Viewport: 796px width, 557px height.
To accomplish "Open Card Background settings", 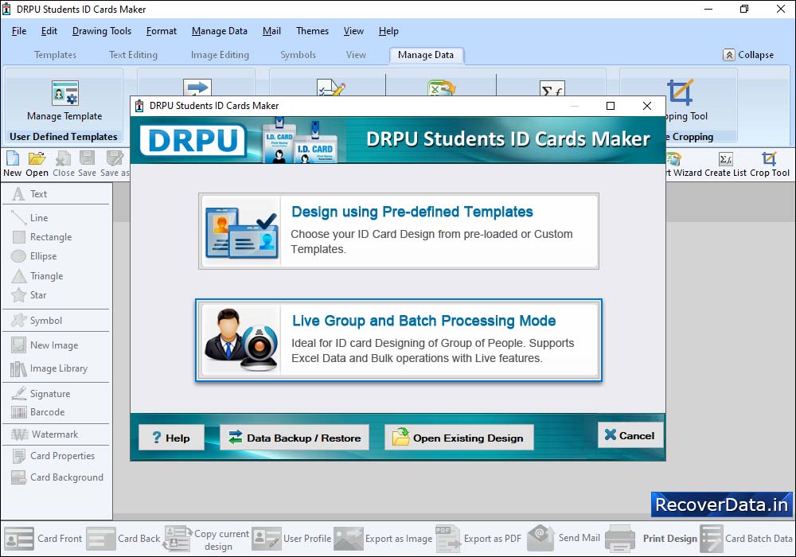I will point(57,477).
